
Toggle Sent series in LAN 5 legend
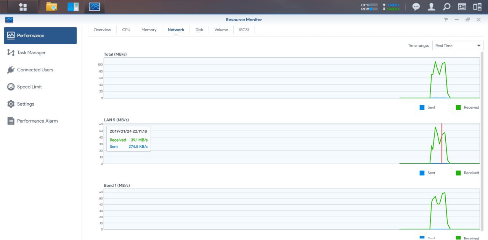point(427,173)
